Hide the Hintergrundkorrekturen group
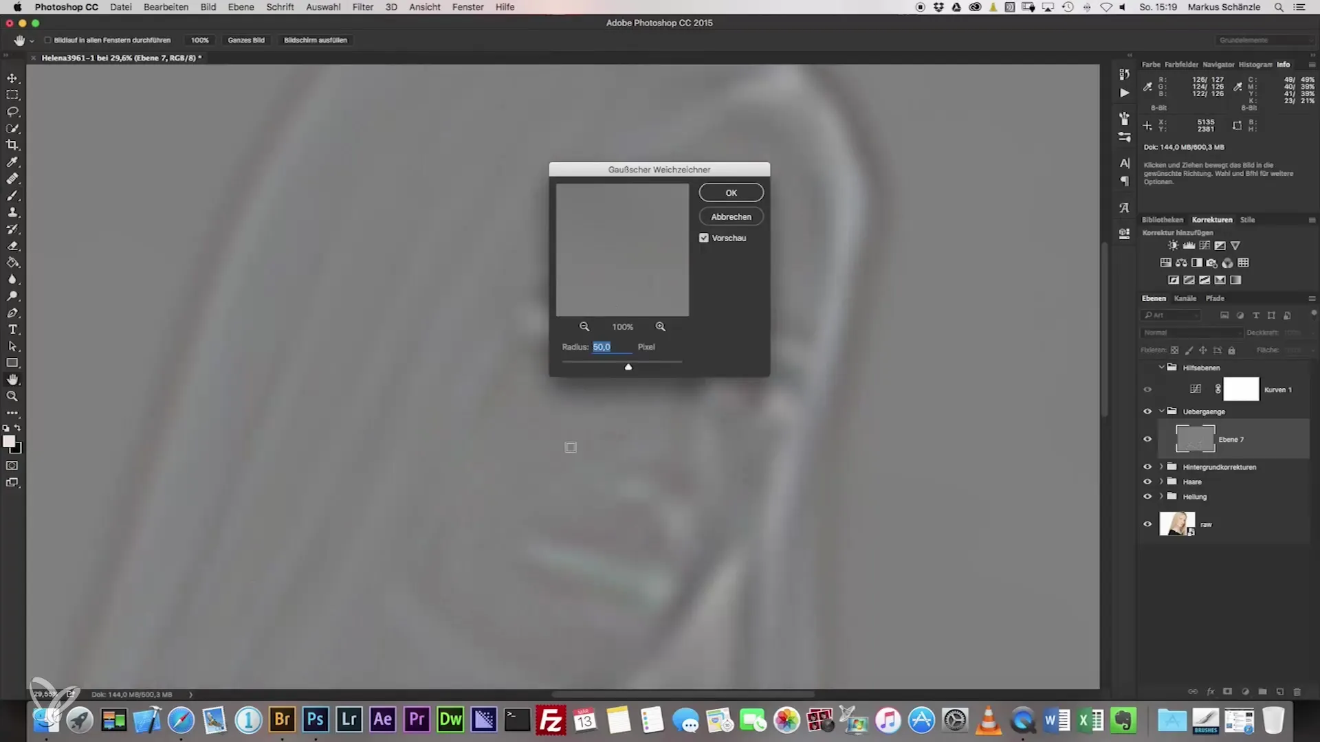 click(x=1147, y=466)
